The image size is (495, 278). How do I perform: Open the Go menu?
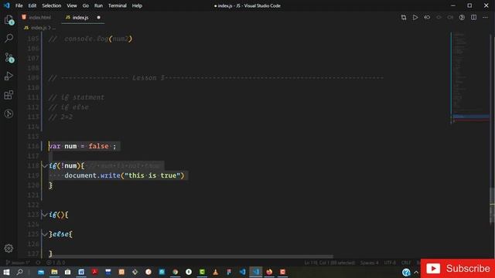pyautogui.click(x=86, y=5)
